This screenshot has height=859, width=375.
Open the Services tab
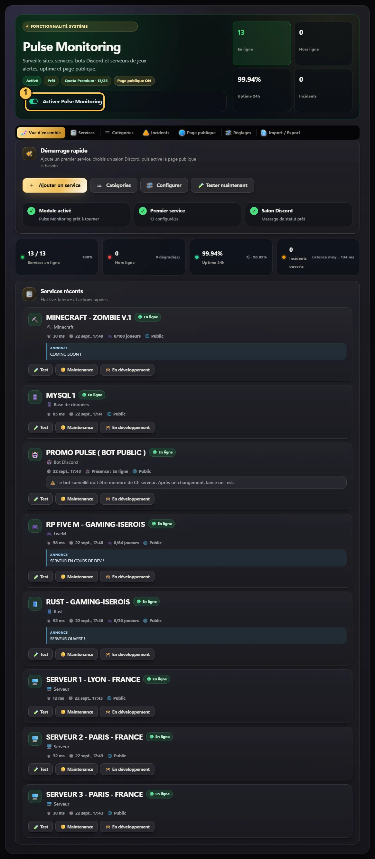(x=83, y=133)
